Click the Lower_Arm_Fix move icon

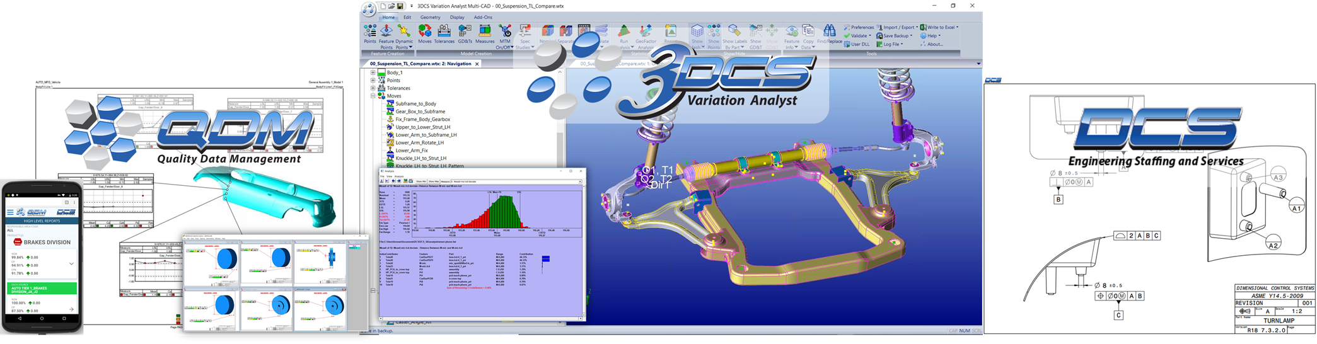(390, 151)
